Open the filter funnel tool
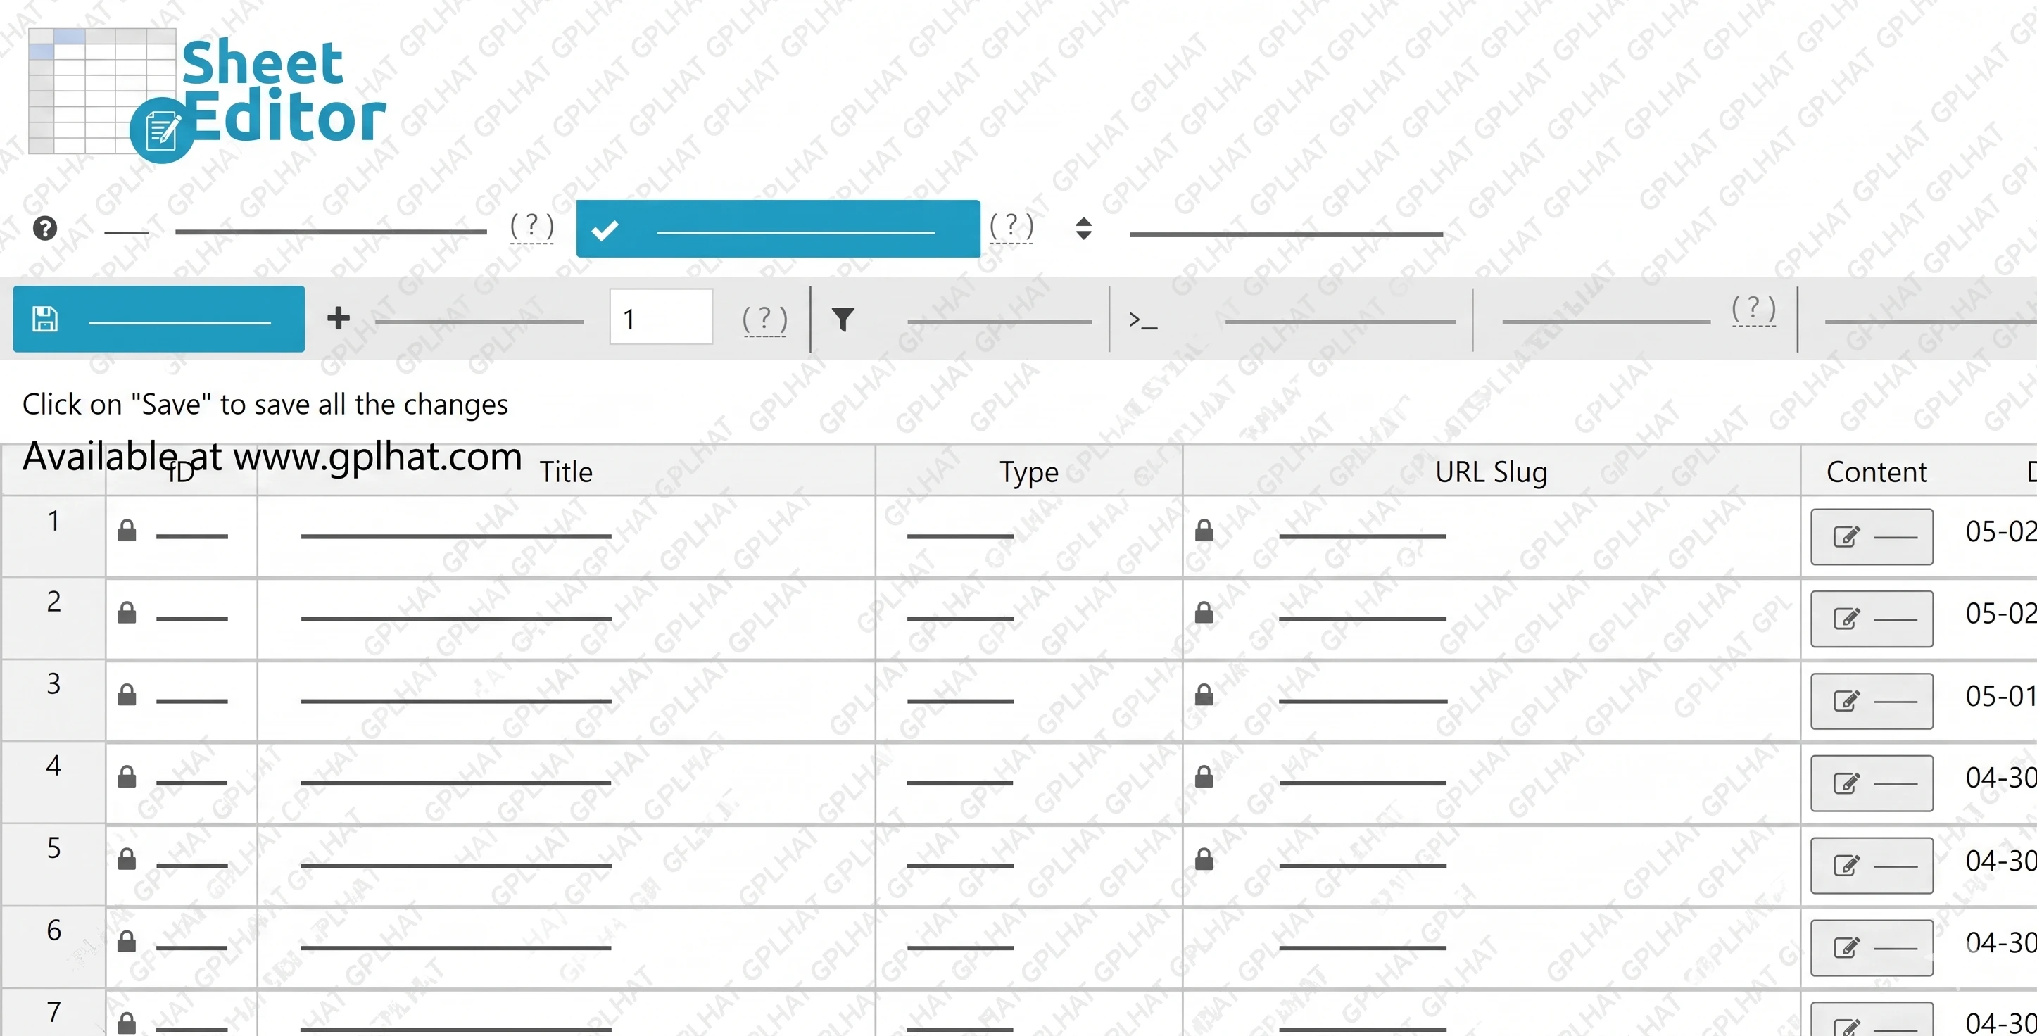The height and width of the screenshot is (1036, 2037). pos(843,320)
